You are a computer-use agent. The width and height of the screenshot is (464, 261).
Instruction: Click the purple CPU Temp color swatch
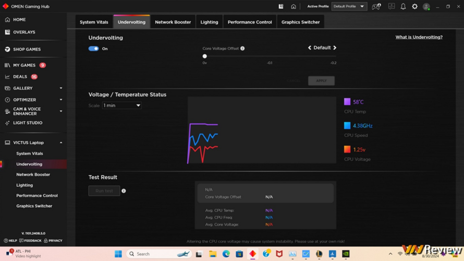[x=347, y=102]
